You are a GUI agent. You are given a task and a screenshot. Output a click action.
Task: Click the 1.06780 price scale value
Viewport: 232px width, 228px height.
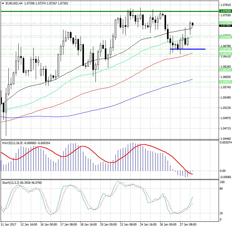(225, 46)
